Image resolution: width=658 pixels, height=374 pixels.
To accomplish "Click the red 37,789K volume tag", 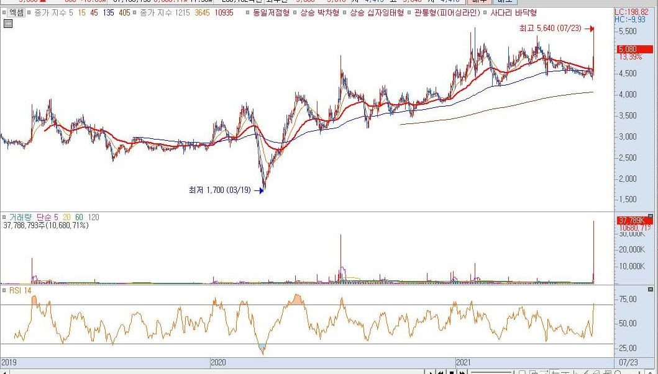I will pos(634,220).
